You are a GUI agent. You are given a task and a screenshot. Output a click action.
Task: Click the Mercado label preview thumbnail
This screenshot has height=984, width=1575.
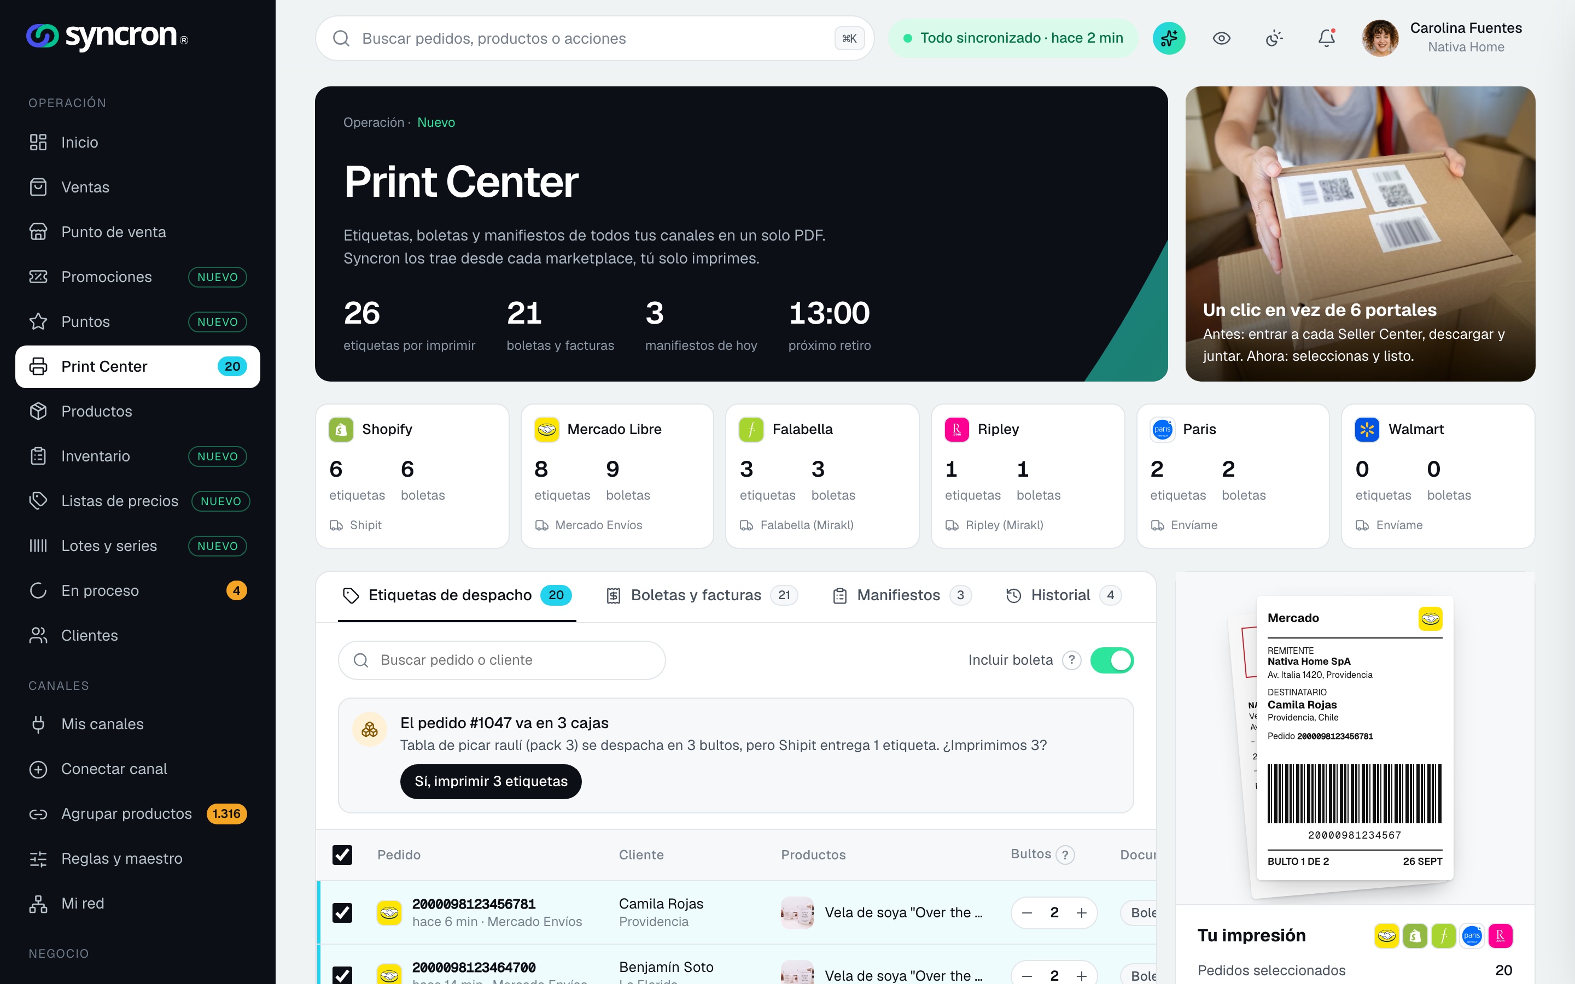[1355, 738]
